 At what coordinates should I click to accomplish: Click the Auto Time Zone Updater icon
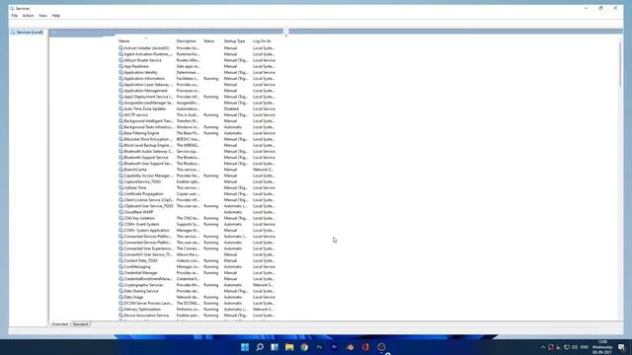coord(120,108)
